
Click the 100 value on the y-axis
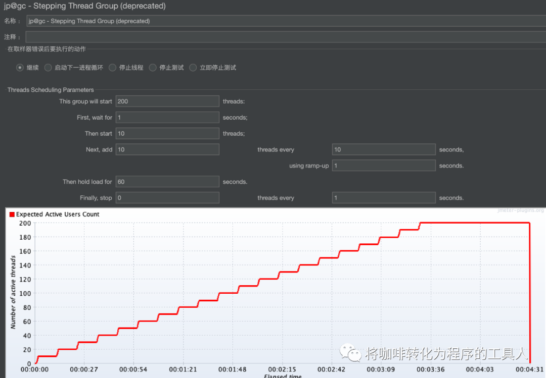point(25,294)
